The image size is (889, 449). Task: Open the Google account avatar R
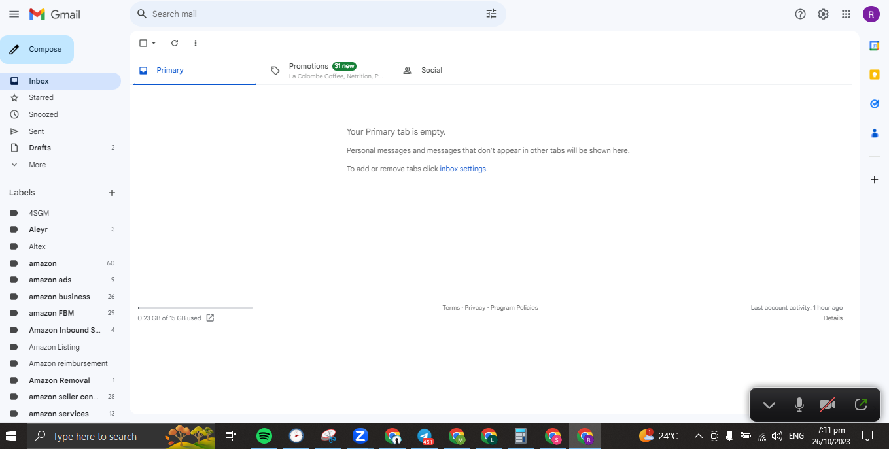pyautogui.click(x=871, y=14)
